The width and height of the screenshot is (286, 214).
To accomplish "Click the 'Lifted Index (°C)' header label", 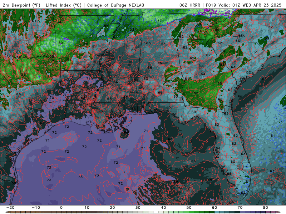I will (x=64, y=5).
